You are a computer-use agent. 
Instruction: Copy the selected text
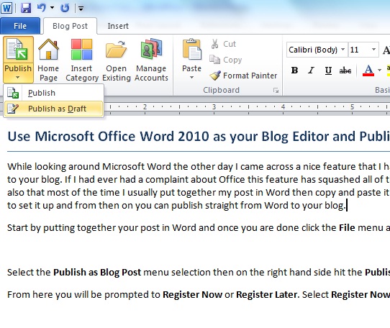pos(226,60)
